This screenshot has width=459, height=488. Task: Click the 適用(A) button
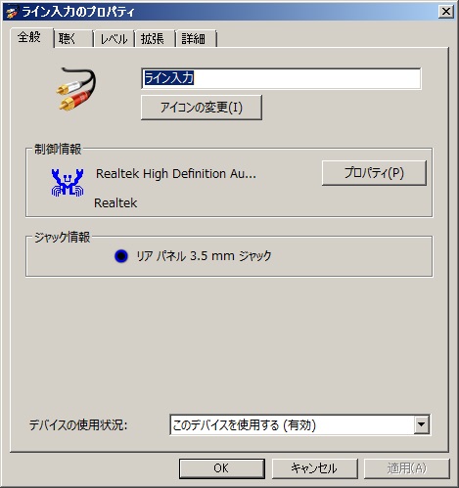[x=406, y=468]
